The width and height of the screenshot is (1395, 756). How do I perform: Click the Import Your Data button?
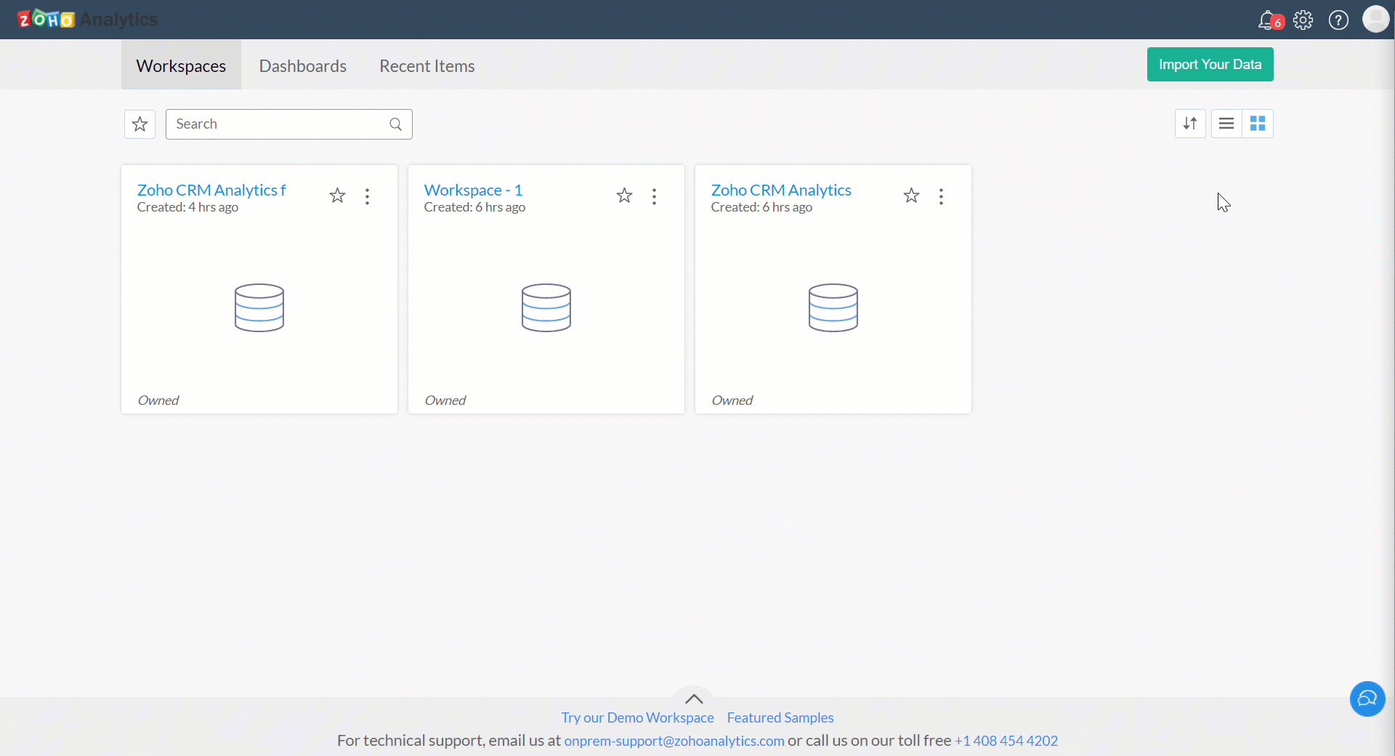1210,65
